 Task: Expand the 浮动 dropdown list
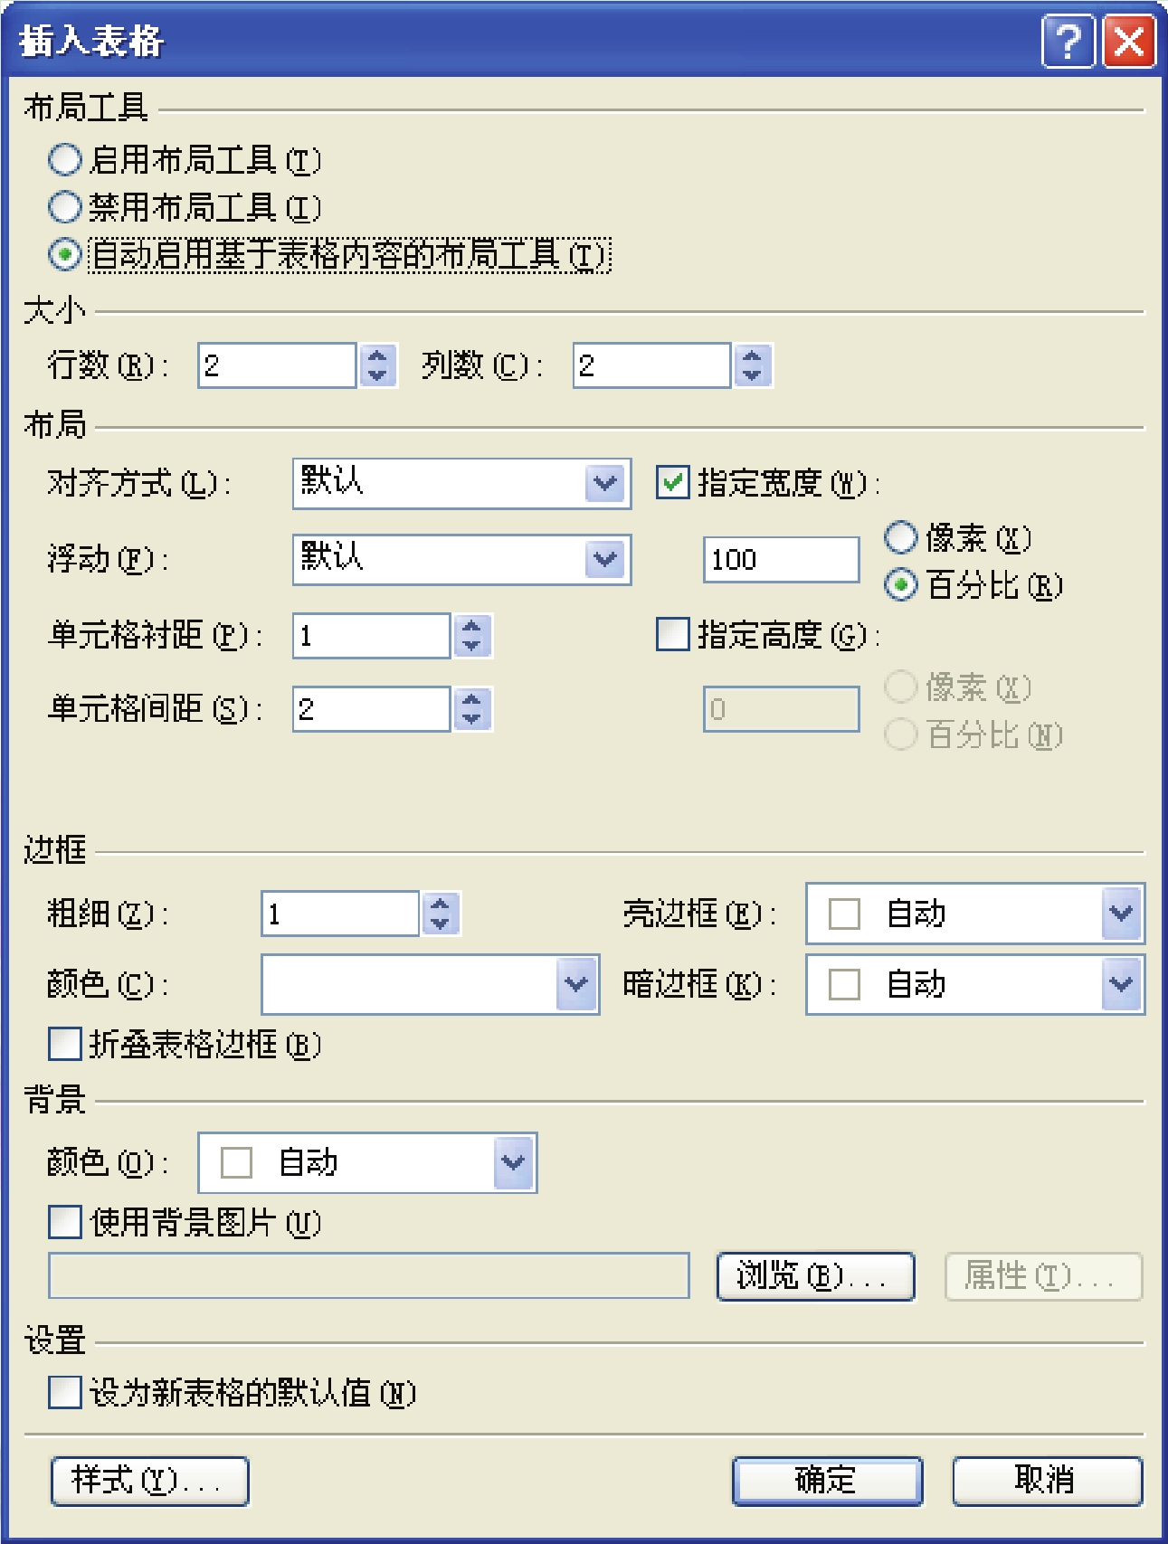605,560
